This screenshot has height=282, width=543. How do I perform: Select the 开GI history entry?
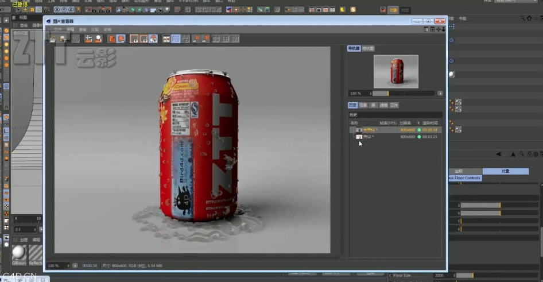point(395,137)
